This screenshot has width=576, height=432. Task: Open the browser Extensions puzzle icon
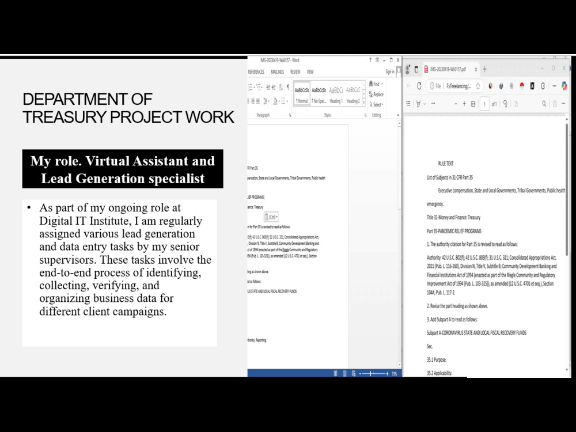(x=543, y=86)
